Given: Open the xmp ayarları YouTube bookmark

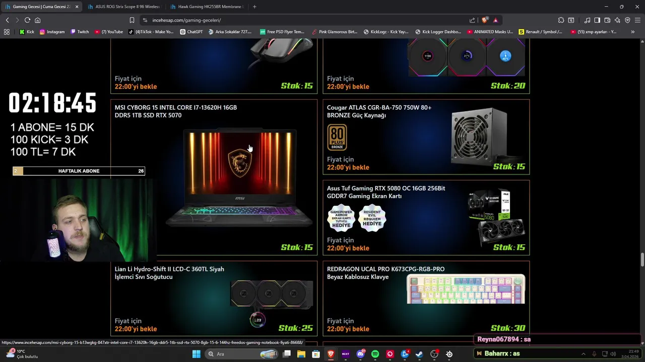Looking at the screenshot, I should coord(594,32).
